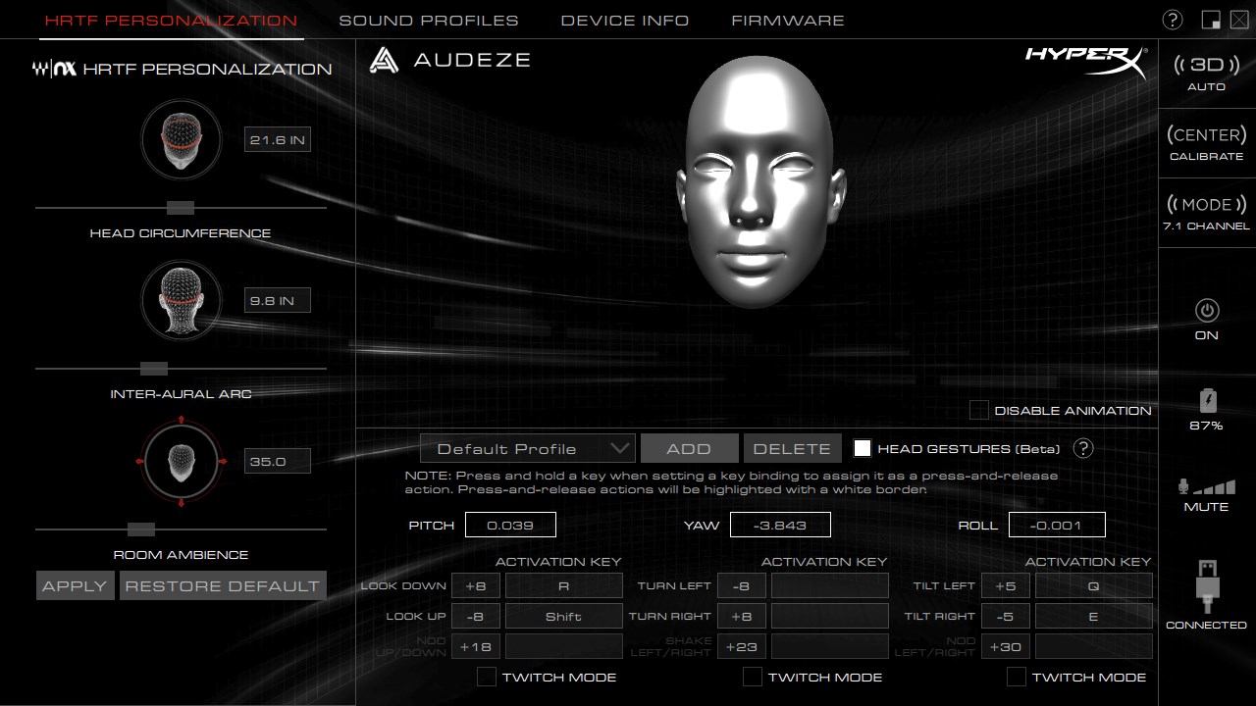This screenshot has width=1256, height=706.
Task: Click the USB connected status icon
Action: 1206,586
